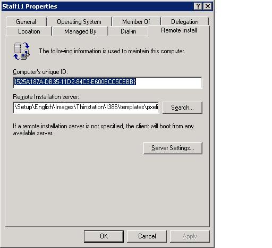Open the Operating System tab
The width and height of the screenshot is (272, 248).
click(79, 22)
